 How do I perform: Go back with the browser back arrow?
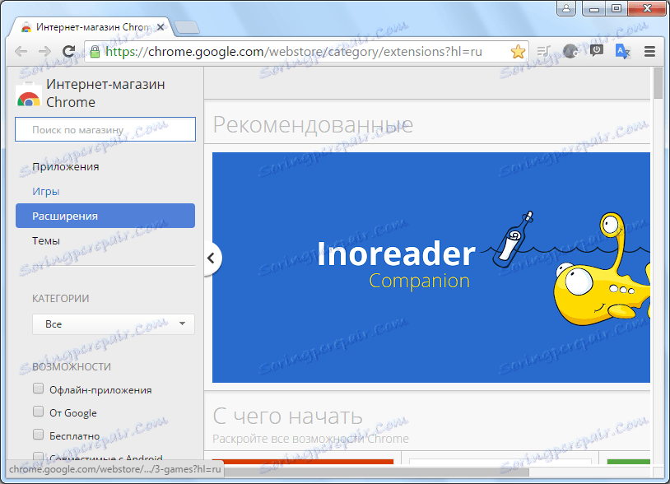pyautogui.click(x=21, y=52)
